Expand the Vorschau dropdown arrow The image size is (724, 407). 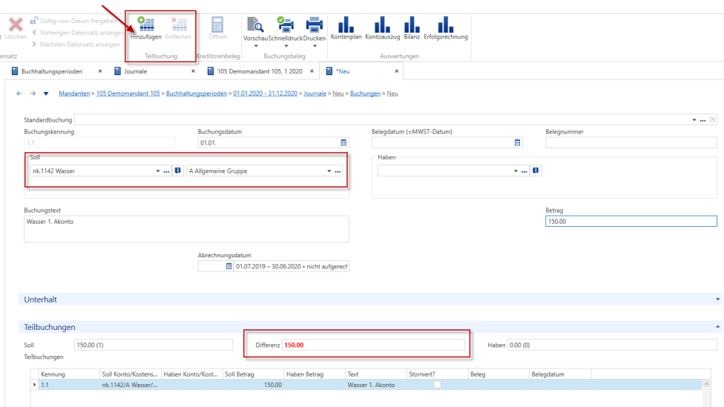point(256,46)
